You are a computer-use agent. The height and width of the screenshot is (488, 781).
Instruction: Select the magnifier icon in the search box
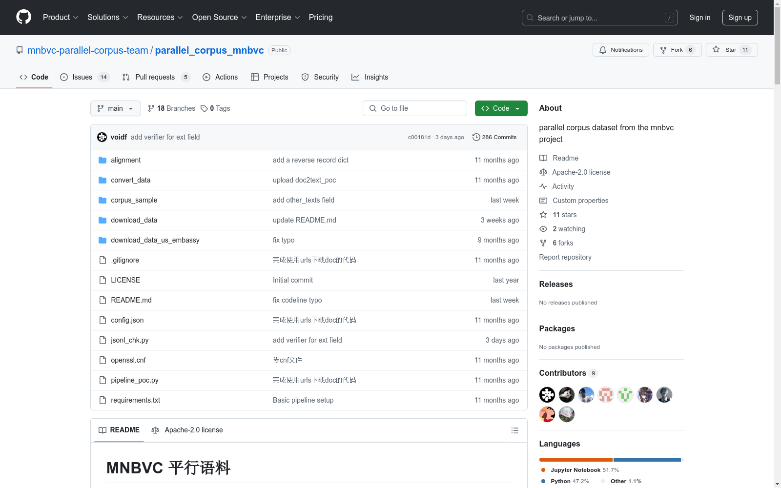[x=530, y=18]
